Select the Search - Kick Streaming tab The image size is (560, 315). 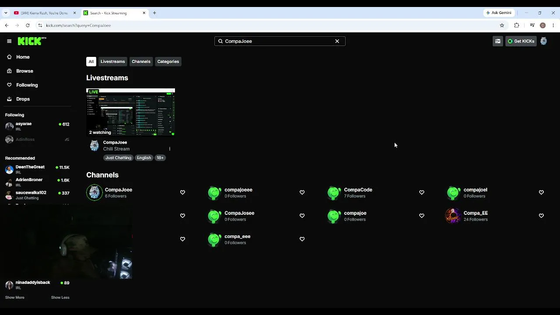114,13
